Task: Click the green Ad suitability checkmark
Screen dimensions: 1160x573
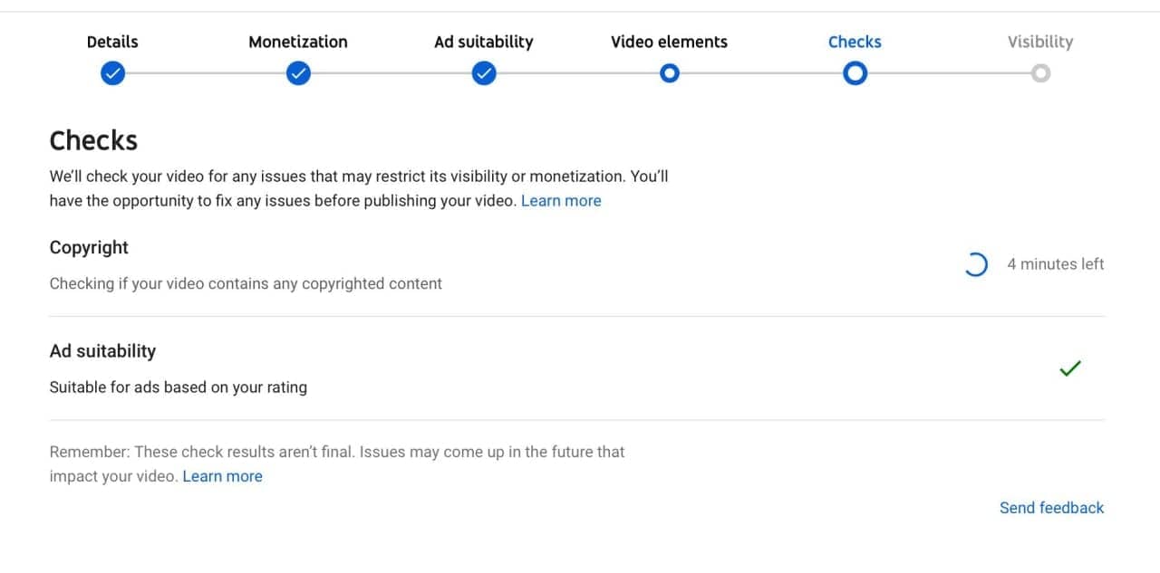Action: 1070,368
